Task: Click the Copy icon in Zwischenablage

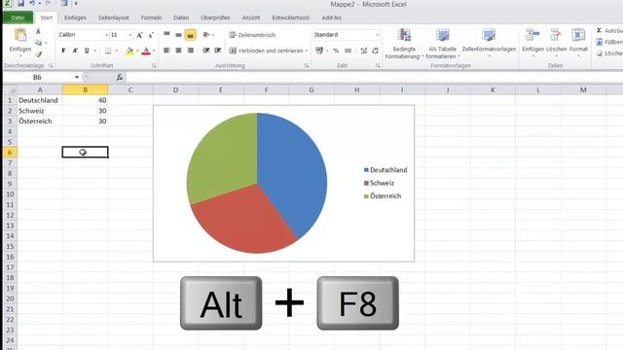Action: point(38,43)
